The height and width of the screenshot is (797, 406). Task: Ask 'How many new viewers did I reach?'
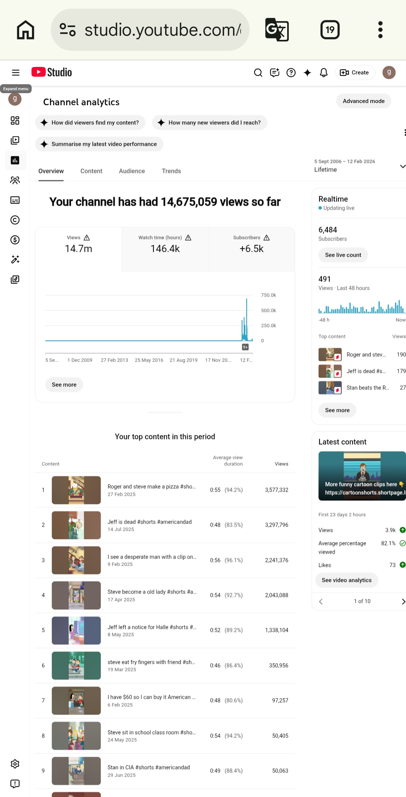tap(210, 123)
